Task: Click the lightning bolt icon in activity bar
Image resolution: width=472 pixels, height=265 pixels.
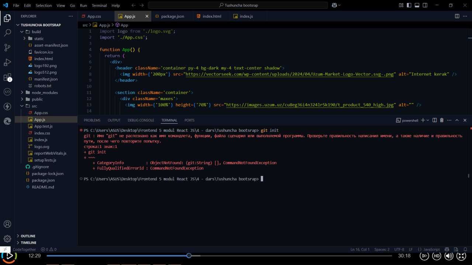Action: click(x=7, y=106)
